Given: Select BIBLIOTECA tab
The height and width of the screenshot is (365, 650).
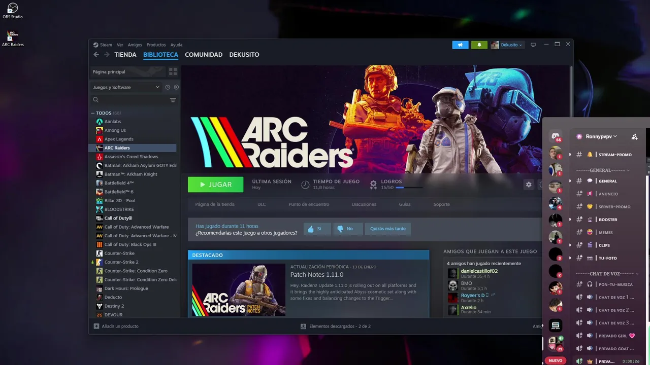Looking at the screenshot, I should [x=160, y=55].
